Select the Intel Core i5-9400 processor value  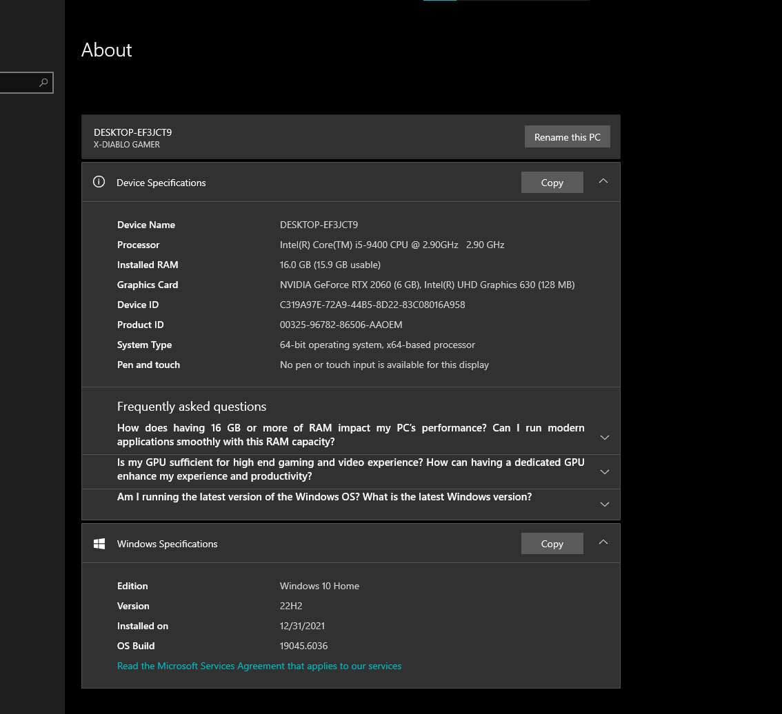[x=392, y=245]
